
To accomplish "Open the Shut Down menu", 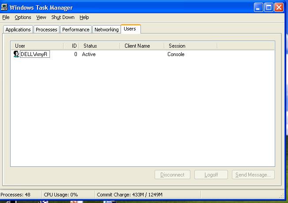I will click(63, 17).
